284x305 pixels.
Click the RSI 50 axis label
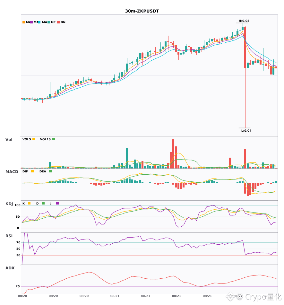(18, 249)
